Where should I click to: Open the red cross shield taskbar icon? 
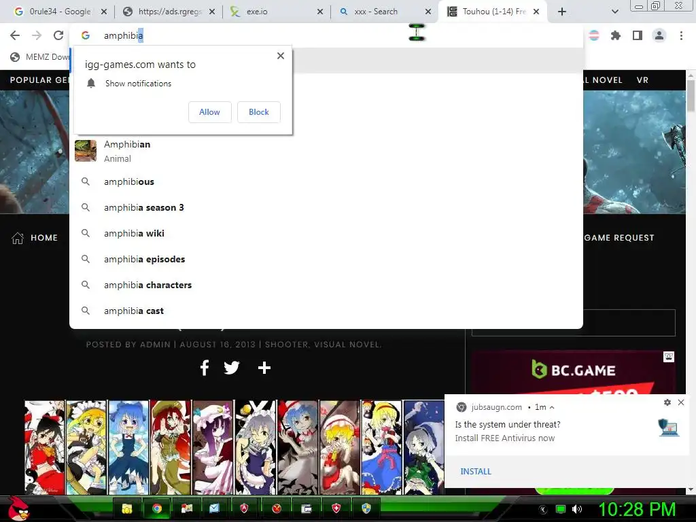336,508
